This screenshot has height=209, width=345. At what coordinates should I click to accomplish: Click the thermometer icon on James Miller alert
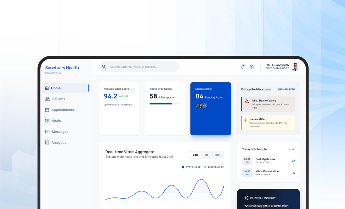click(246, 120)
